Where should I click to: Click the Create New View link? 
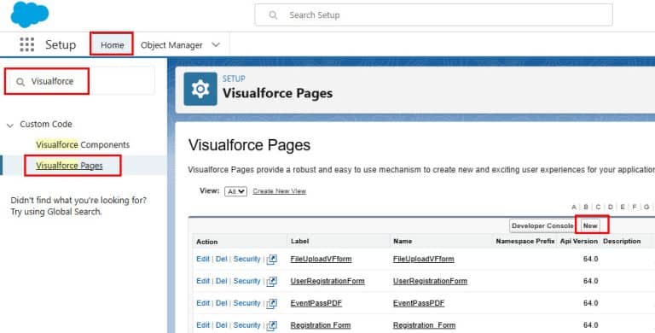point(280,191)
